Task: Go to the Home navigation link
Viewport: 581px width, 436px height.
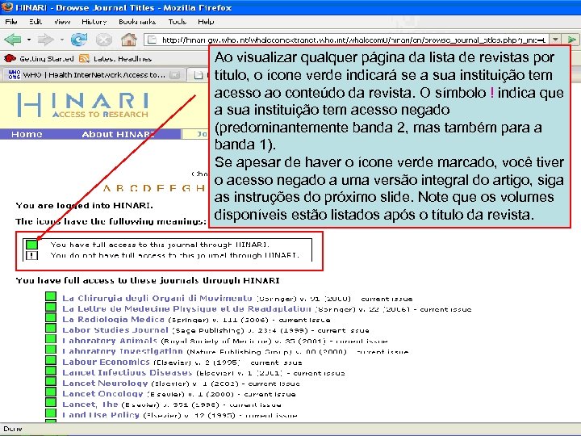Action: pyautogui.click(x=27, y=134)
